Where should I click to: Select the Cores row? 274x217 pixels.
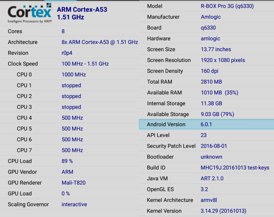pyautogui.click(x=70, y=31)
